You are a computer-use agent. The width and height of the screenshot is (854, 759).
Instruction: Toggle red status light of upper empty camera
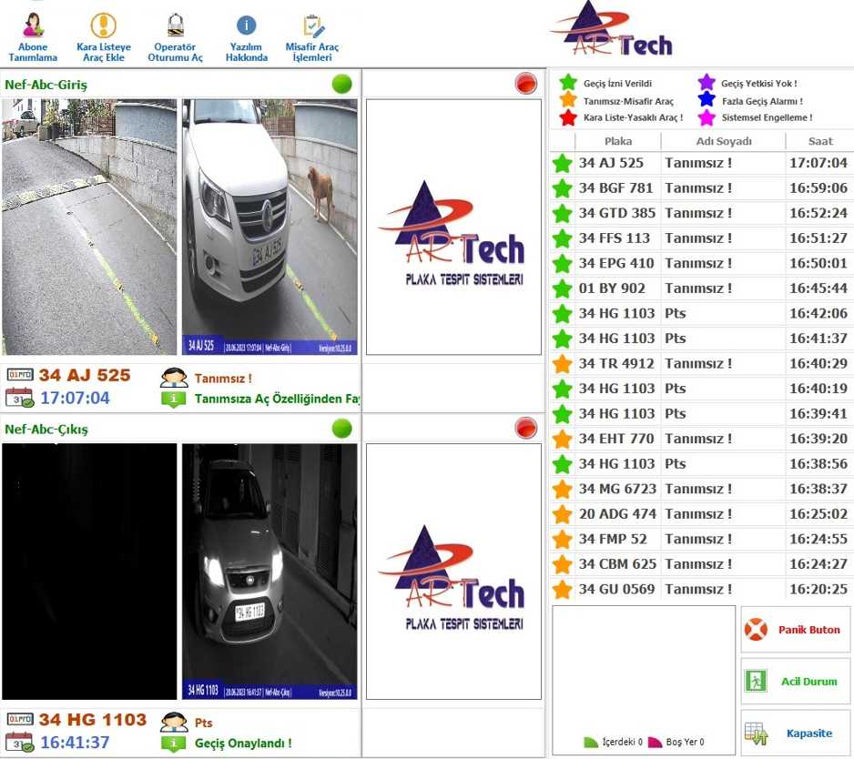click(x=526, y=85)
